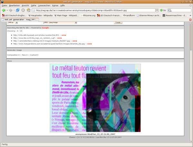Open the window menu icon in title bar

pyautogui.click(x=2, y=2)
